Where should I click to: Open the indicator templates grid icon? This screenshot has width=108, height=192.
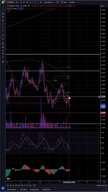click(x=57, y=2)
